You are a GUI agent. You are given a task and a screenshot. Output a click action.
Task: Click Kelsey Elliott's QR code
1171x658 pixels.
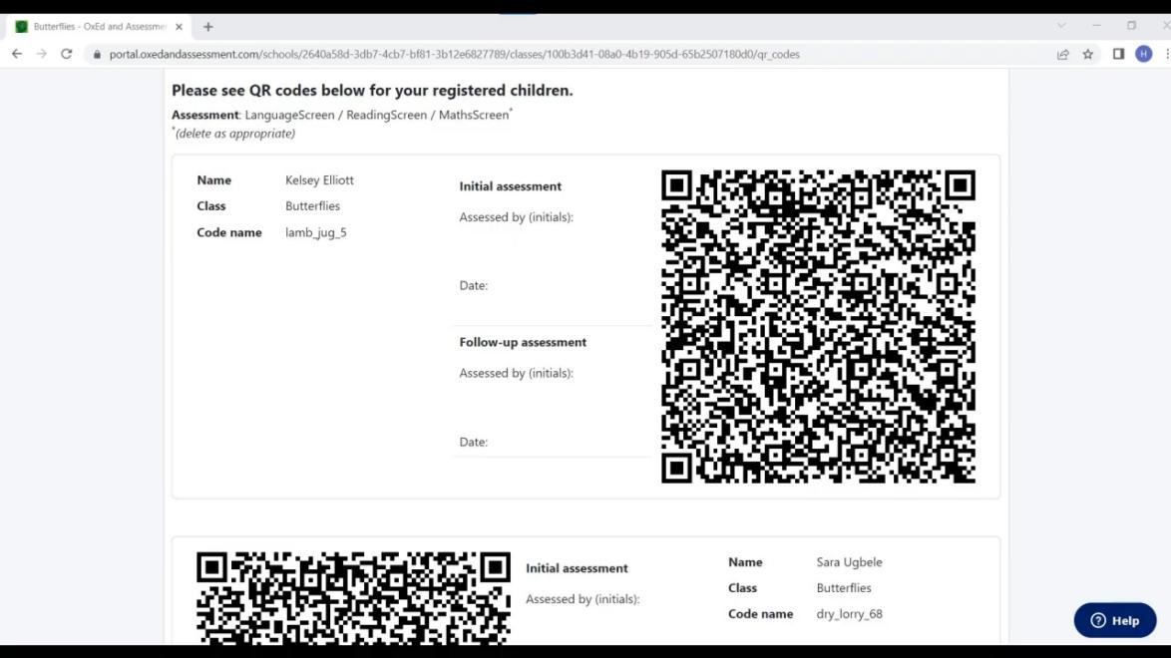(818, 327)
